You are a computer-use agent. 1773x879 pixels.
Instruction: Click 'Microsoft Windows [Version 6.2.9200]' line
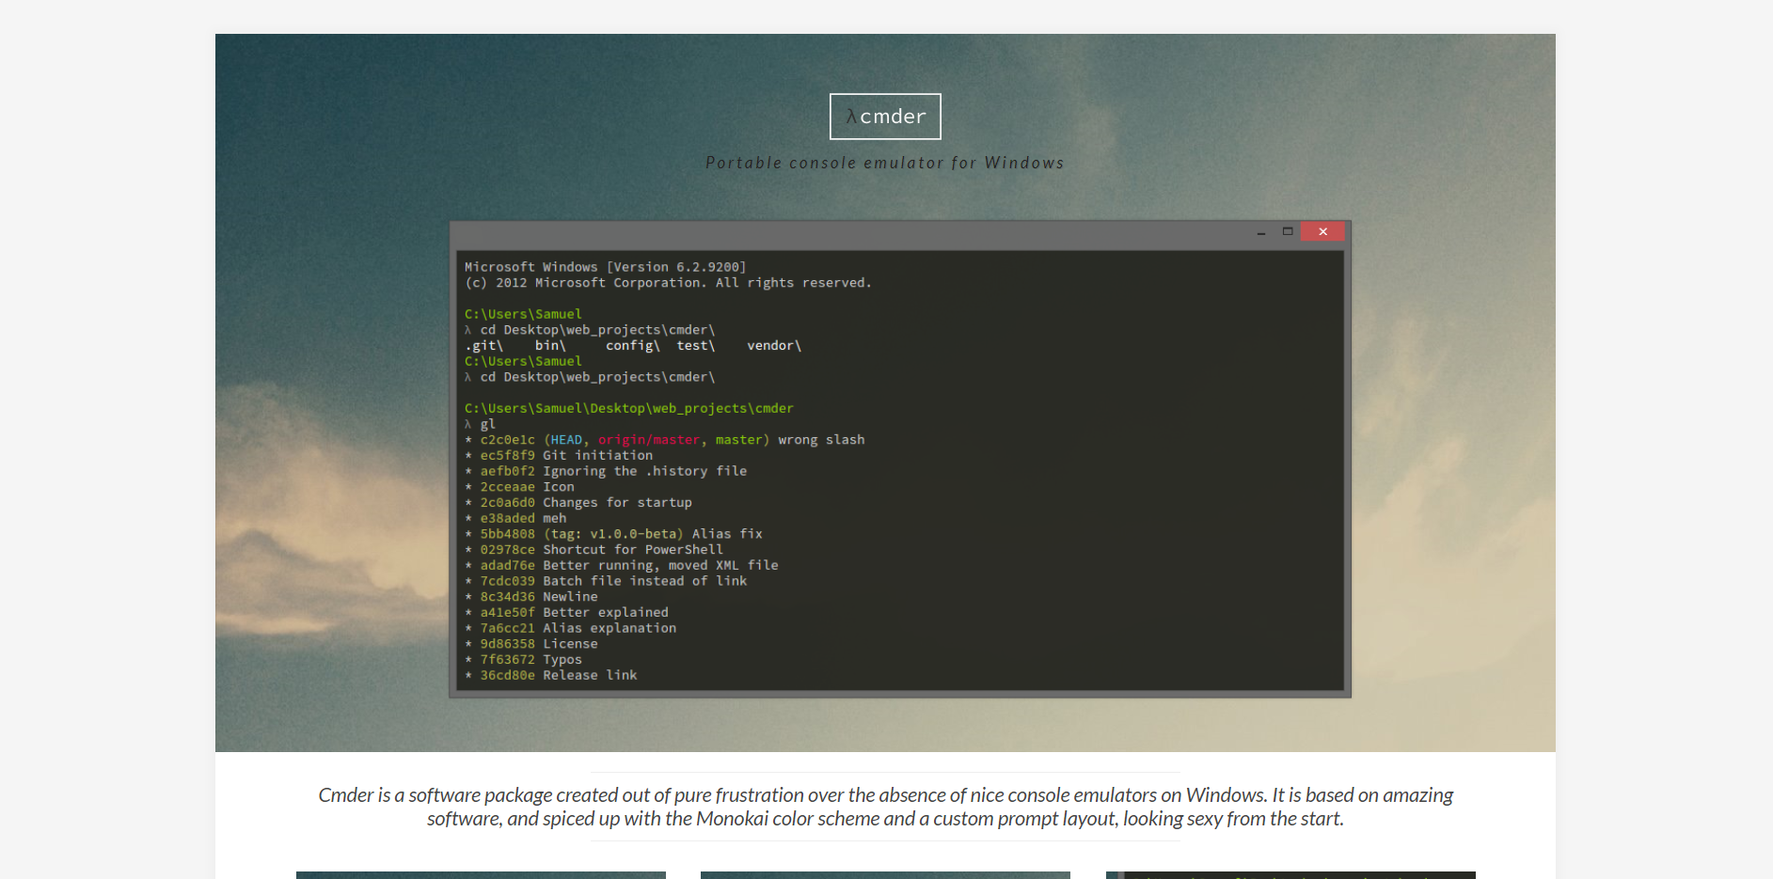point(605,267)
